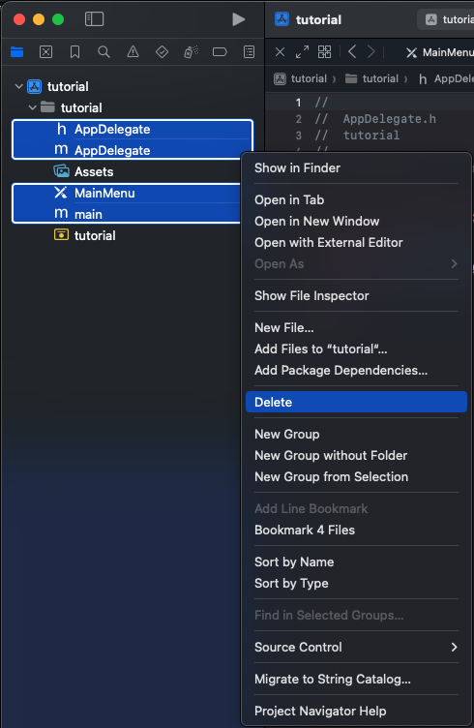This screenshot has width=474, height=728.
Task: Toggle the navigator sidebar visibility button
Action: point(94,19)
